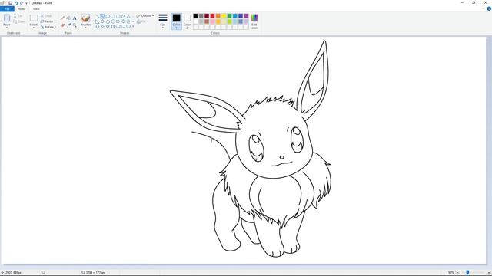This screenshot has height=276, width=492.
Task: Select the Polygon shape
Action: point(123,16)
